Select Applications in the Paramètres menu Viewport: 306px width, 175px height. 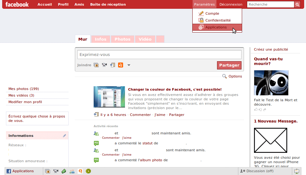217,27
